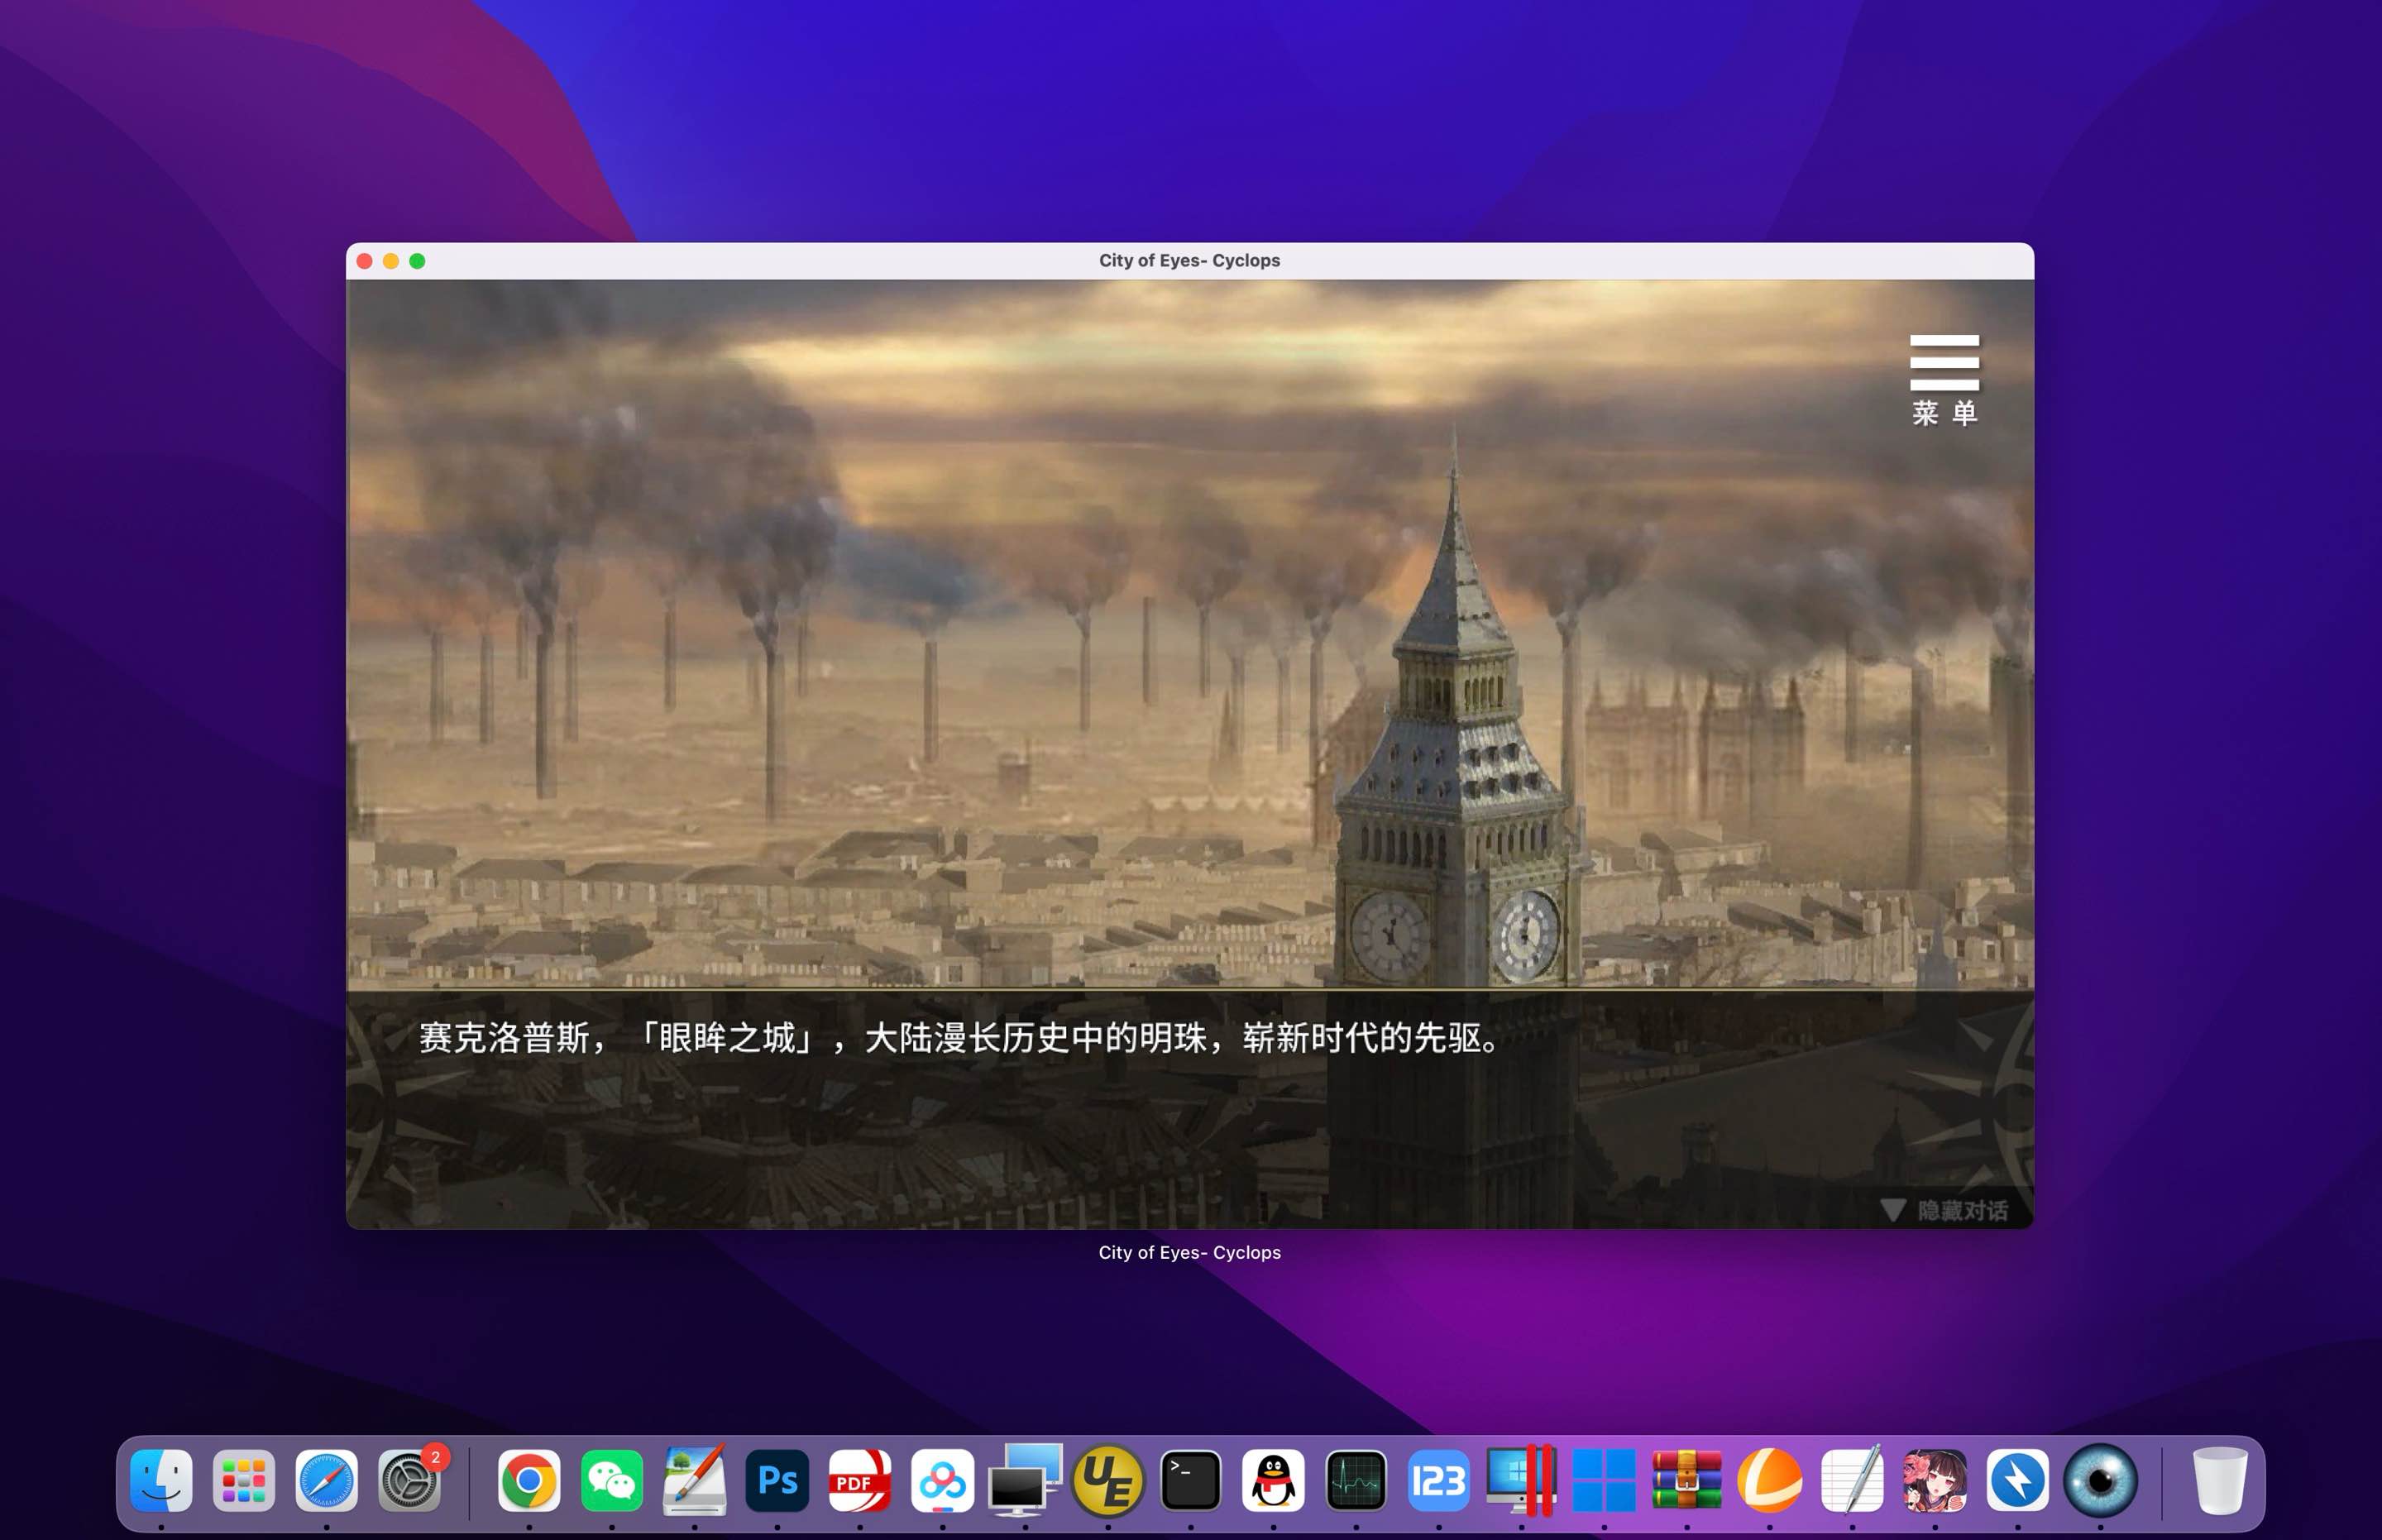Open Activity Monitor from the dock

coord(1356,1480)
